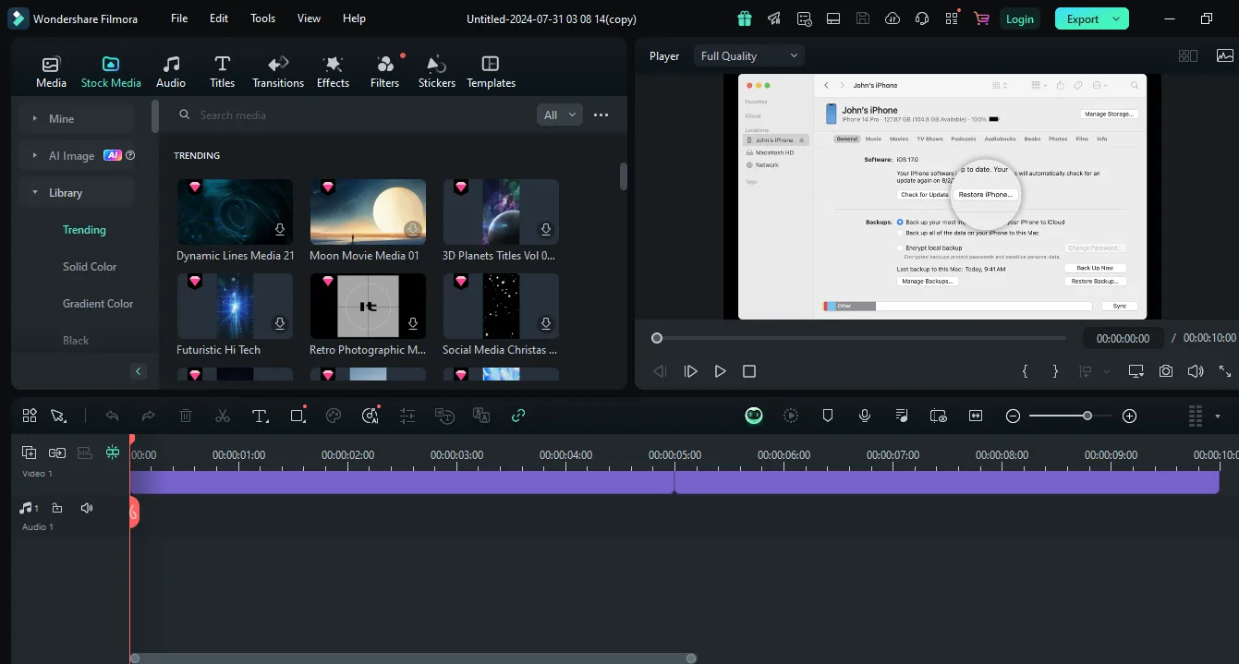
Task: Select the Moon Movie Media 01 thumbnail
Action: point(368,212)
